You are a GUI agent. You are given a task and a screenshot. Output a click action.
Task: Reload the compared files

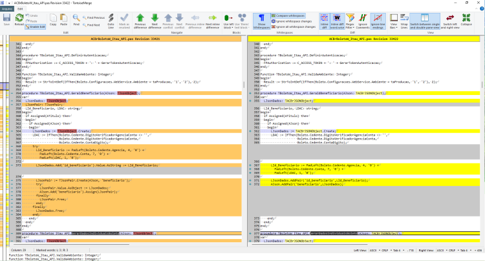pyautogui.click(x=19, y=20)
